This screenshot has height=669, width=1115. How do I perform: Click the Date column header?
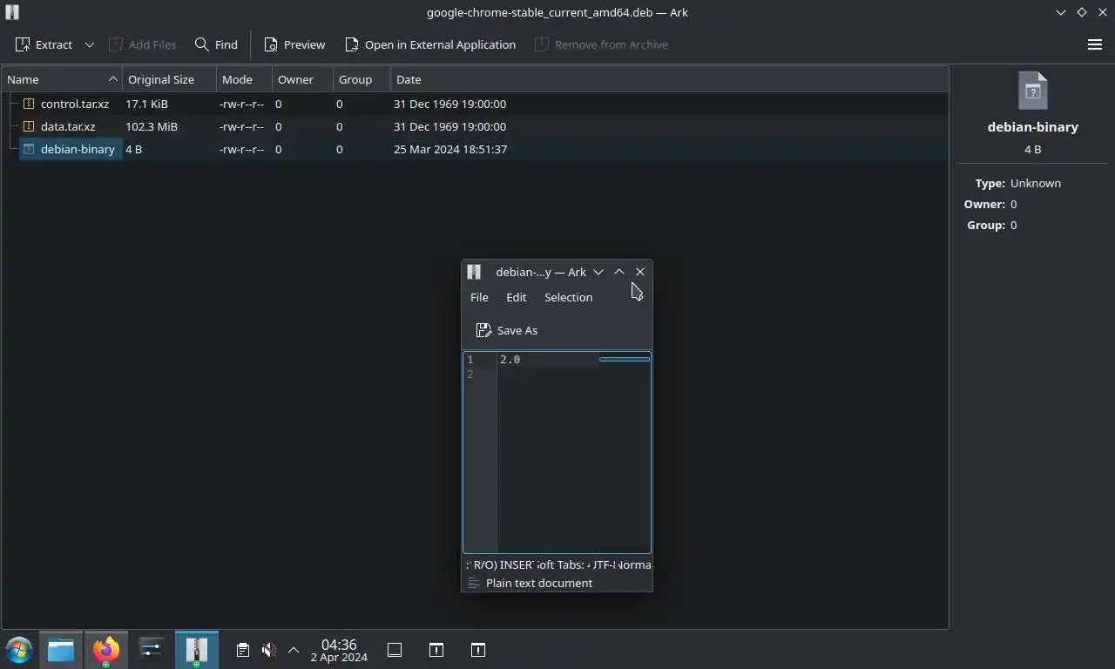[669, 79]
